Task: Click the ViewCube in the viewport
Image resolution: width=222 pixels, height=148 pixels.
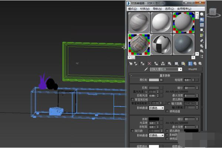Action: [x=213, y=13]
